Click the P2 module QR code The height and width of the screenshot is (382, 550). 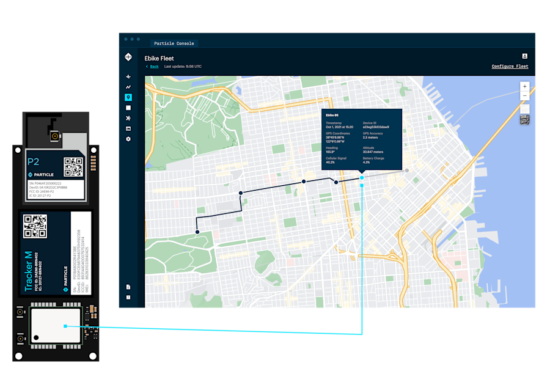point(73,167)
